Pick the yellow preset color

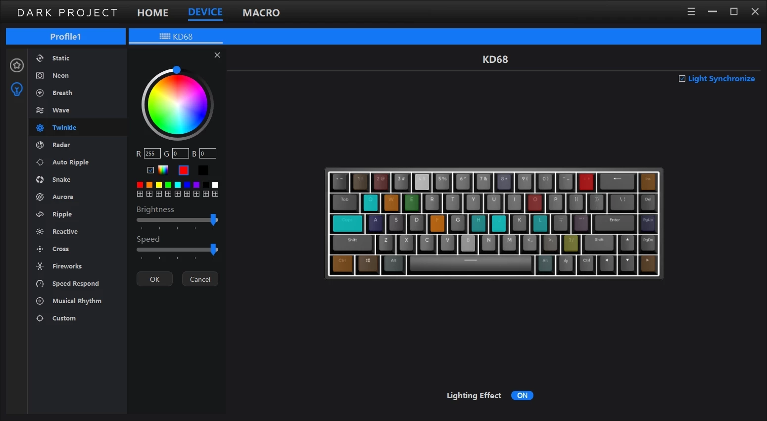pyautogui.click(x=159, y=185)
